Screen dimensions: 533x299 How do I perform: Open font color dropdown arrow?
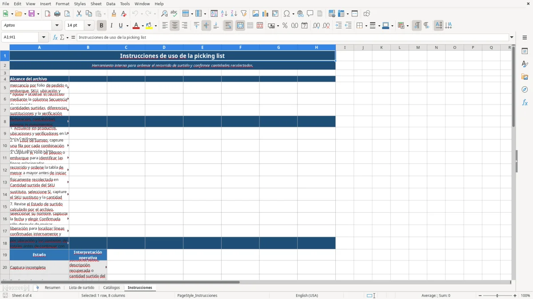[142, 26]
